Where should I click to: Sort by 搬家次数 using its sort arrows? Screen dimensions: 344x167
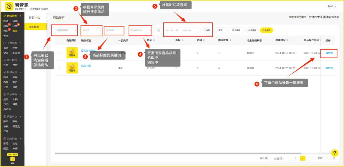pos(230,41)
